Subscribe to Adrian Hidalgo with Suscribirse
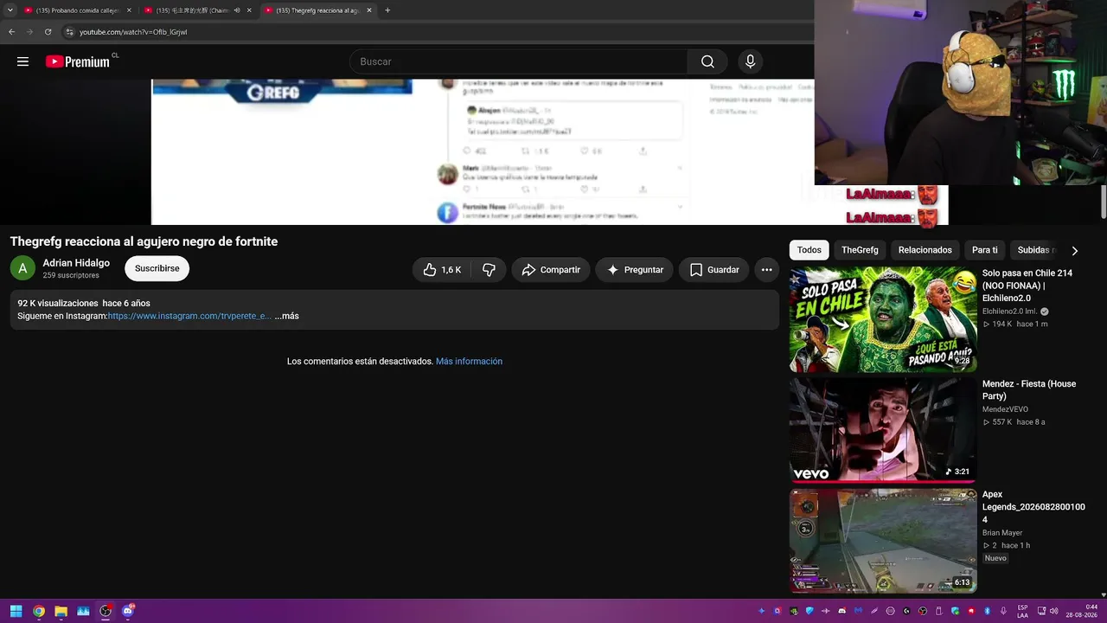This screenshot has height=623, width=1107. coord(157,268)
